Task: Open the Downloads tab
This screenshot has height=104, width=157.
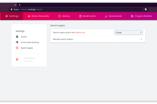Action: point(113,16)
